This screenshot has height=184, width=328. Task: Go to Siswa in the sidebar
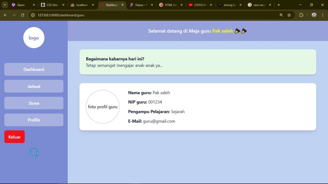click(x=34, y=103)
